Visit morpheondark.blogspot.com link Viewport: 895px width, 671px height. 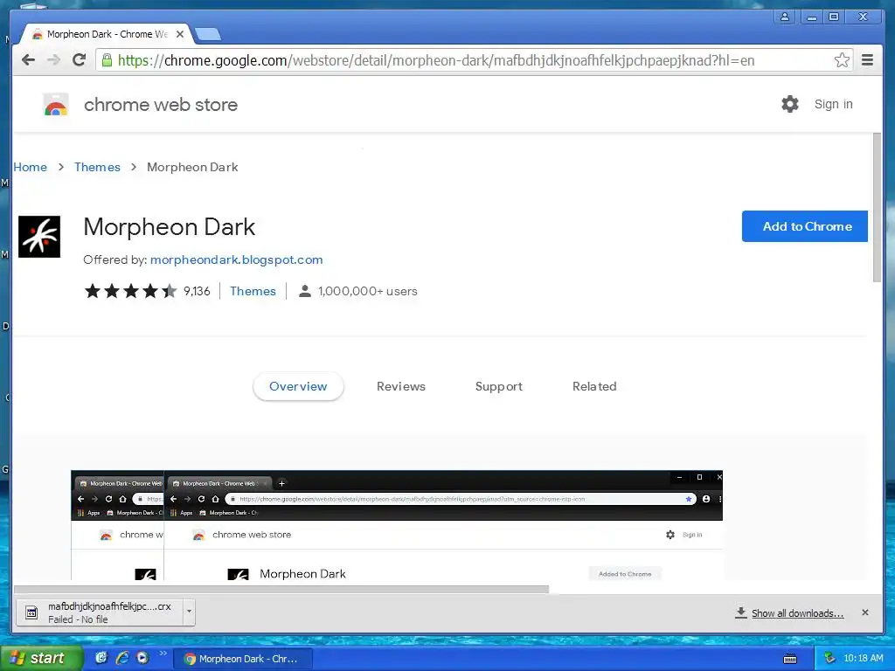(x=236, y=259)
